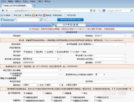Viewport: 134px width, 102px height.
Task: Enable 中国移动互联网 checkbox
Action: 95,97
